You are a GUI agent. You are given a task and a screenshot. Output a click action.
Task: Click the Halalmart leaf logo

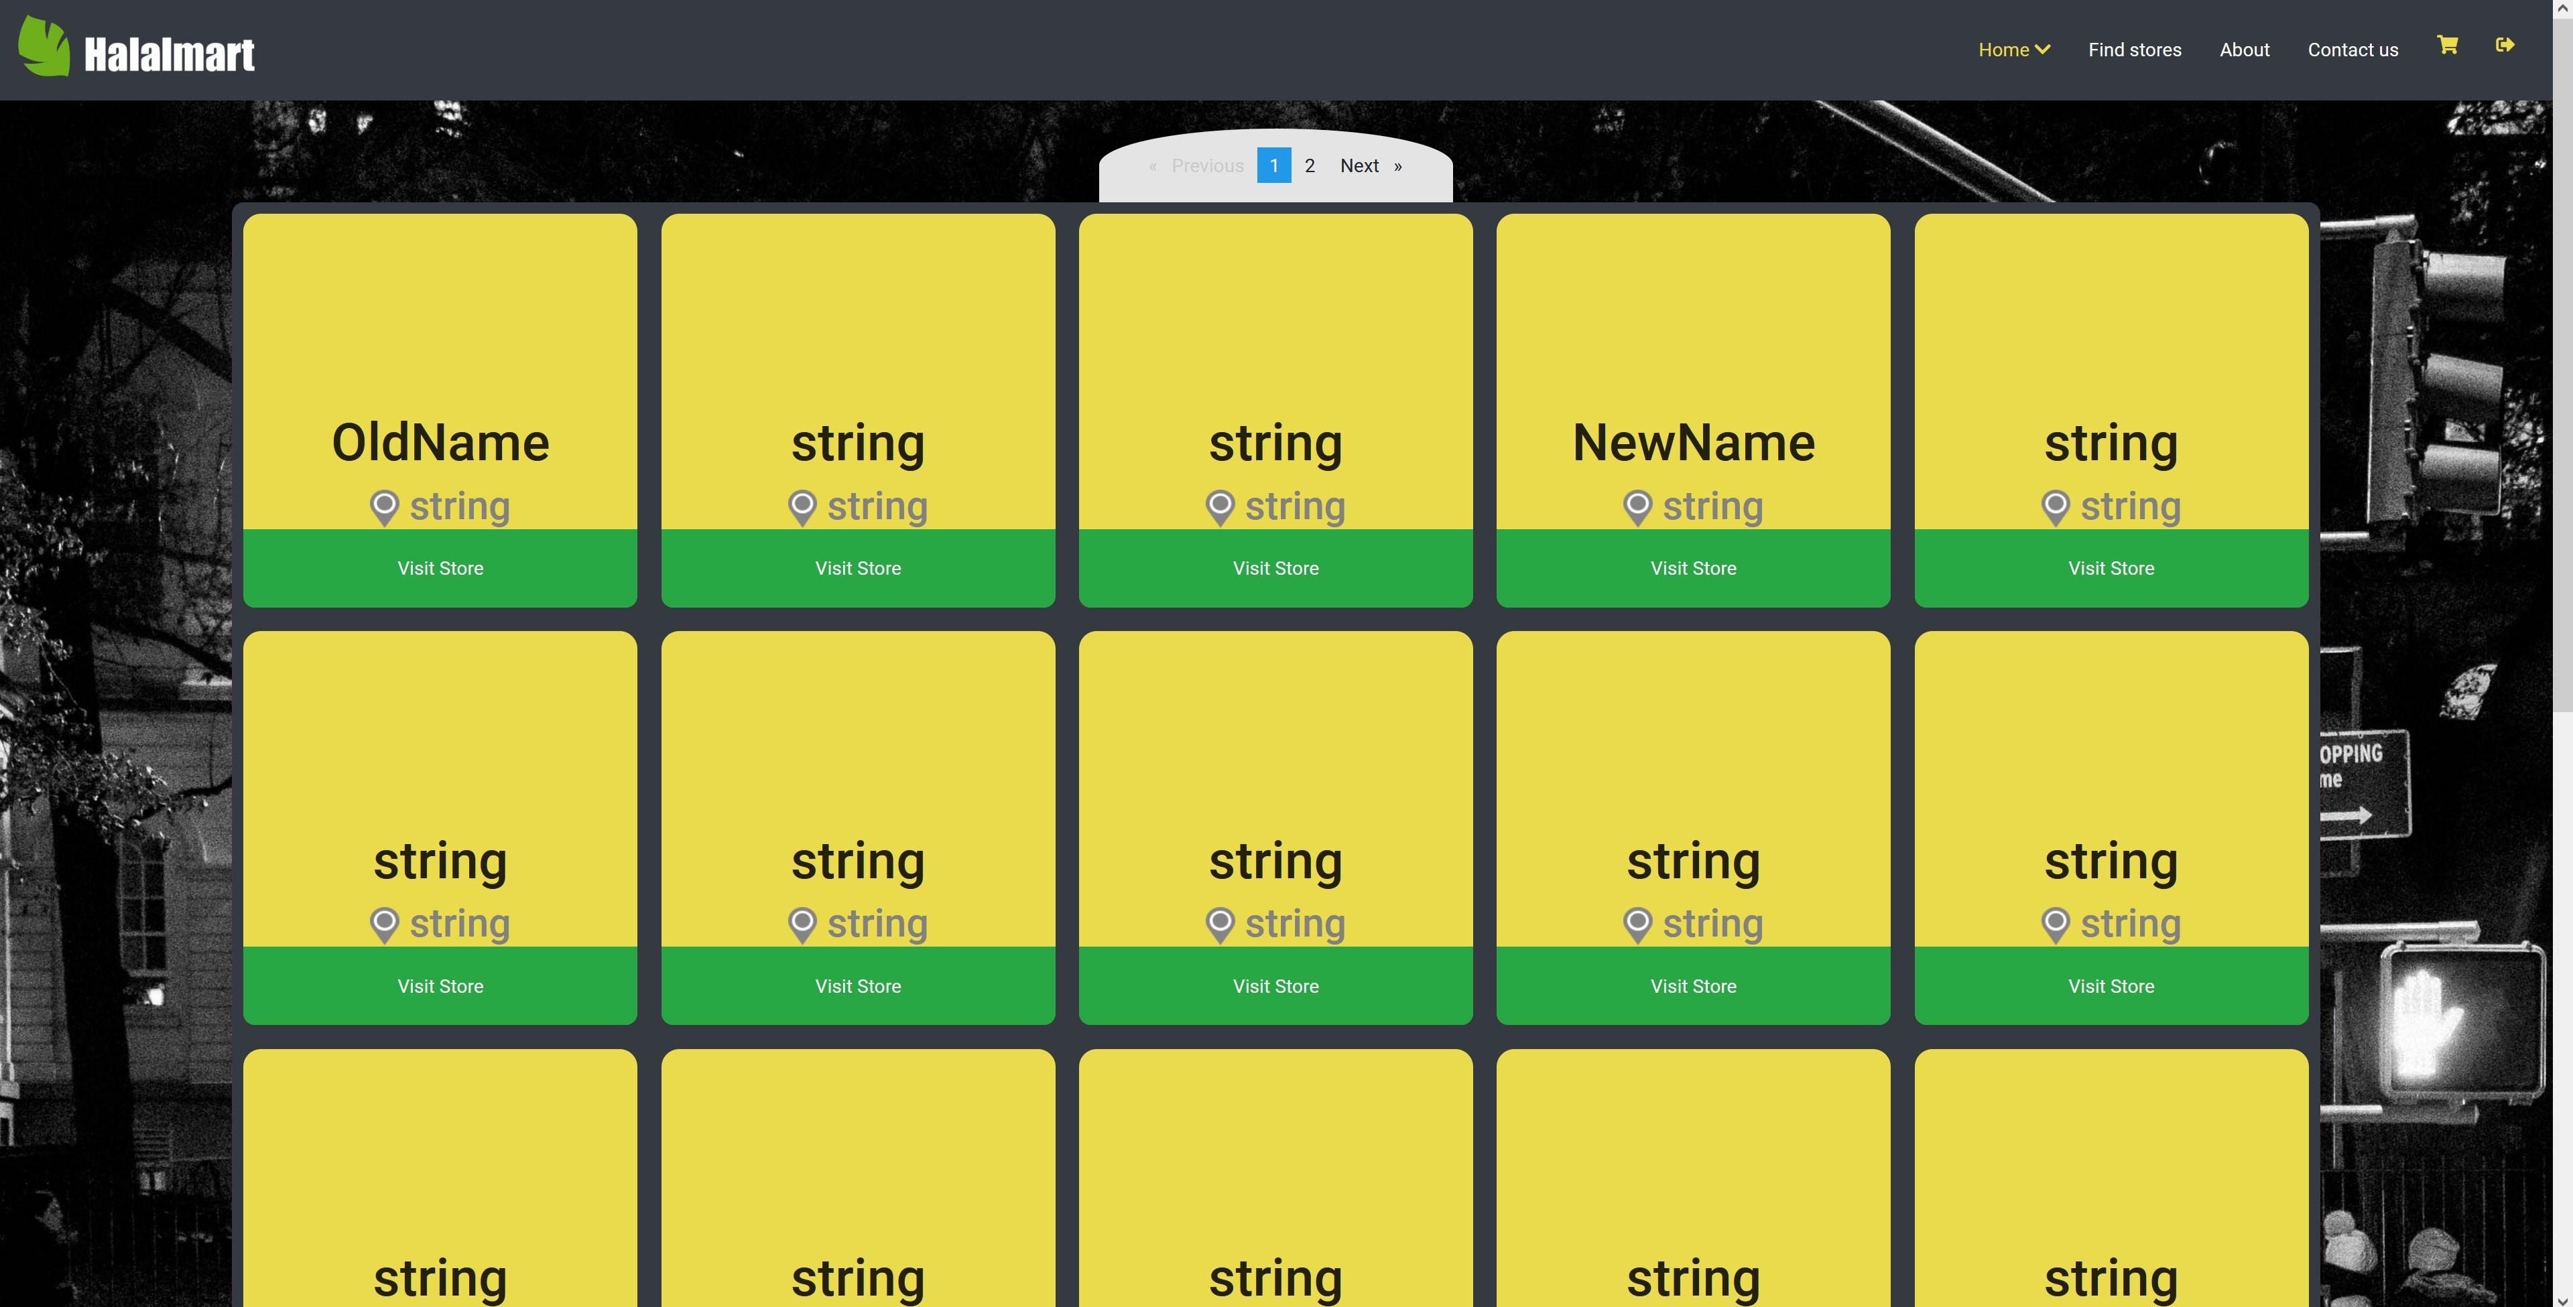(44, 47)
